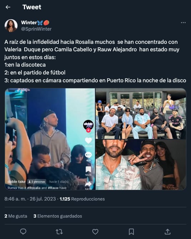
Task: Retweet using the arrows icon
Action: point(59,232)
